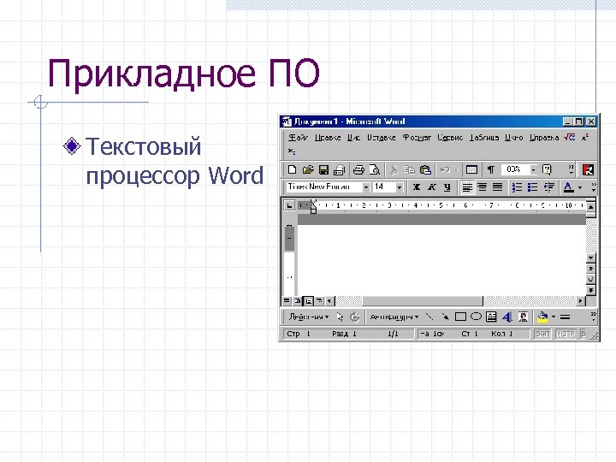Open the fill color dropdown arrow
Image resolution: width=616 pixels, height=462 pixels.
click(554, 317)
